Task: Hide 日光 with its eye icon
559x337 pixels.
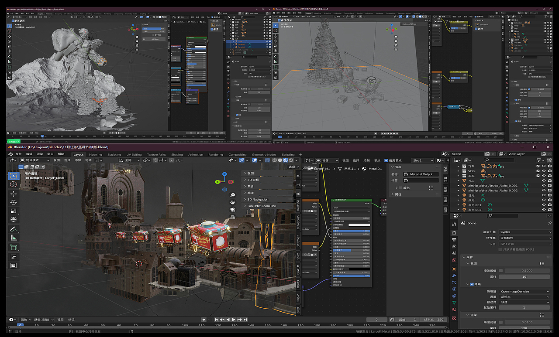Action: pyautogui.click(x=544, y=195)
